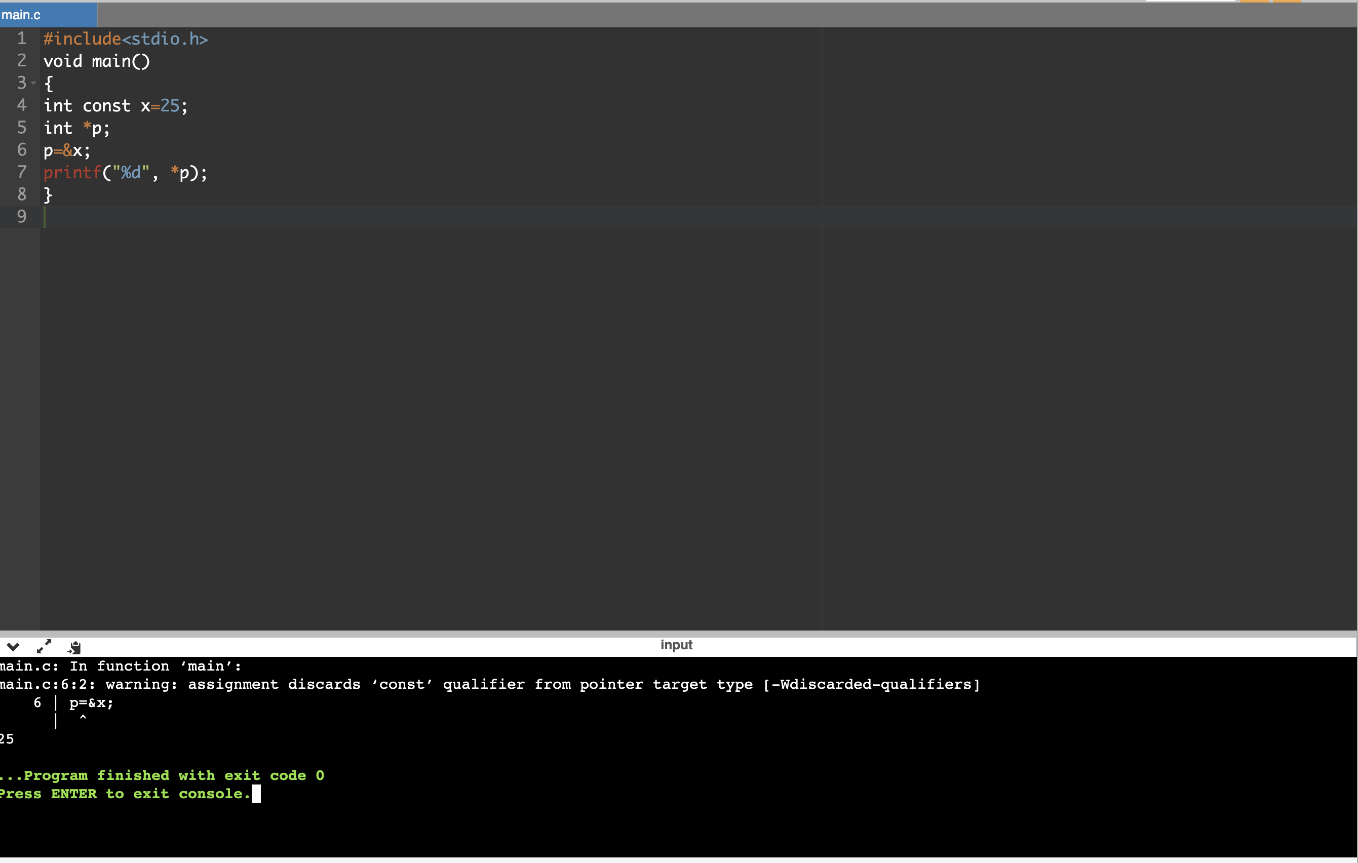Screen dimensions: 1358x863
Task: Click the closing brace on line 8
Action: tap(48, 194)
